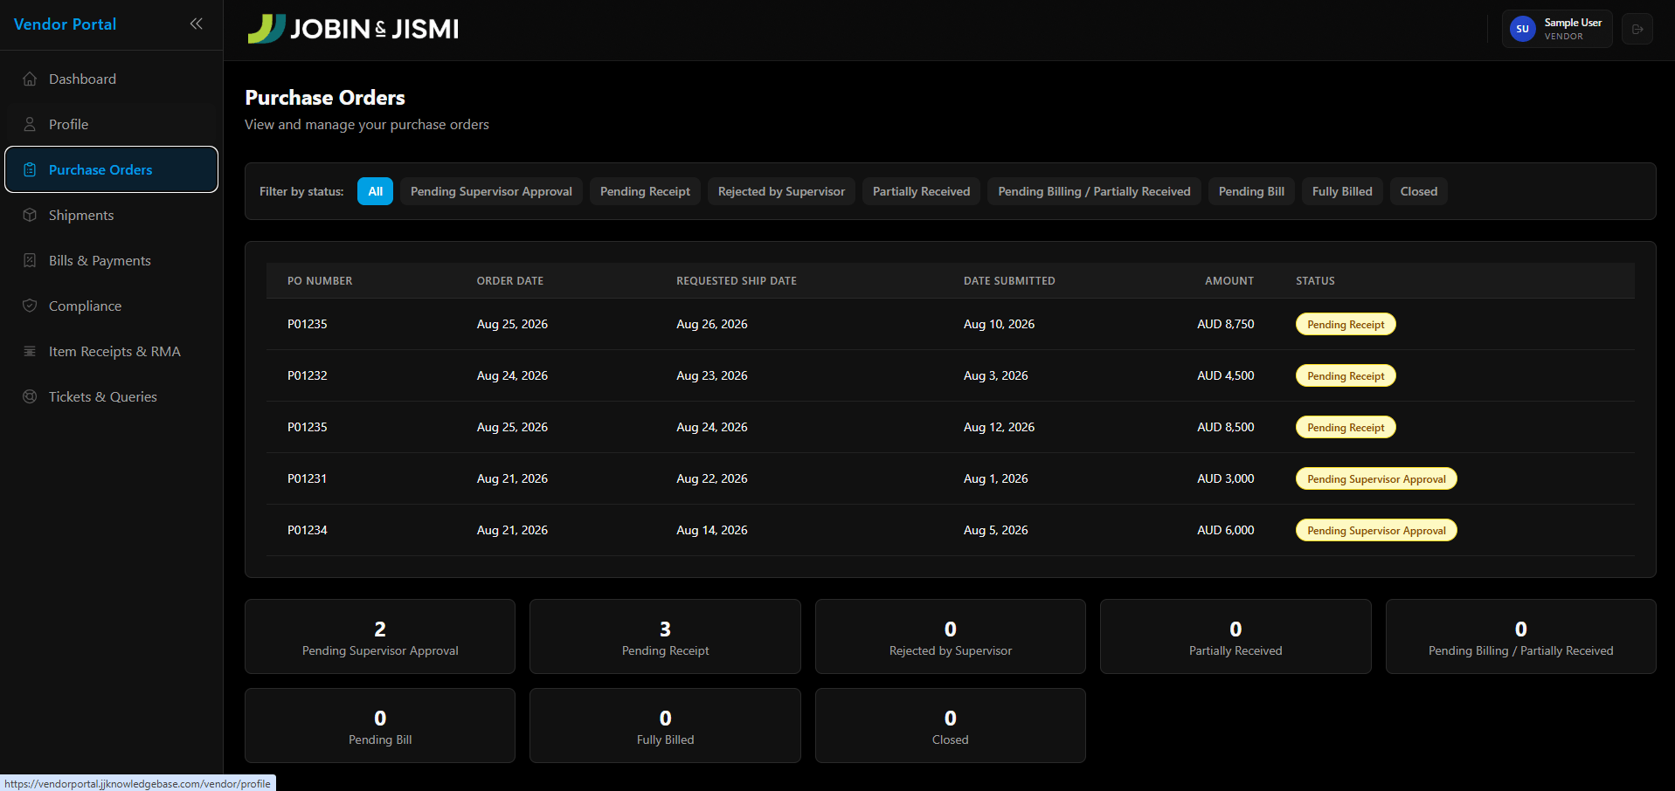Click the logout icon button
The image size is (1675, 791).
click(1637, 29)
